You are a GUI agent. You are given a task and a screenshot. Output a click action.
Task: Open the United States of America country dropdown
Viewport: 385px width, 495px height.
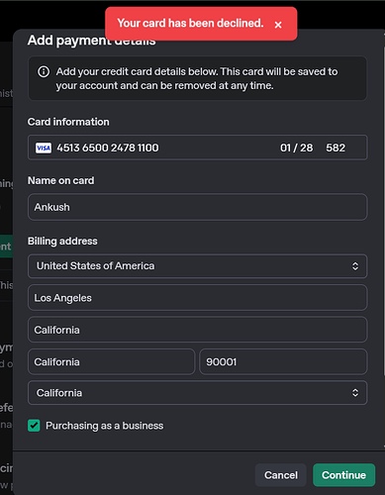pos(197,266)
